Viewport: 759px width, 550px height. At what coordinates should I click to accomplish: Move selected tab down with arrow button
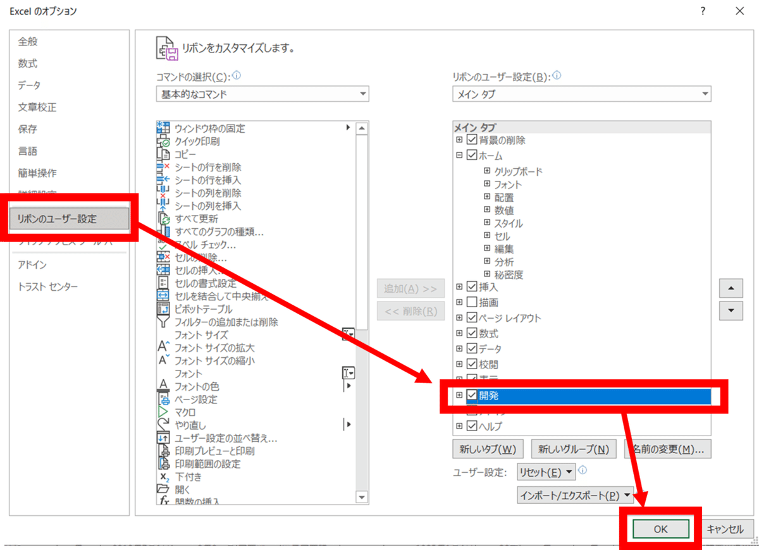click(731, 310)
